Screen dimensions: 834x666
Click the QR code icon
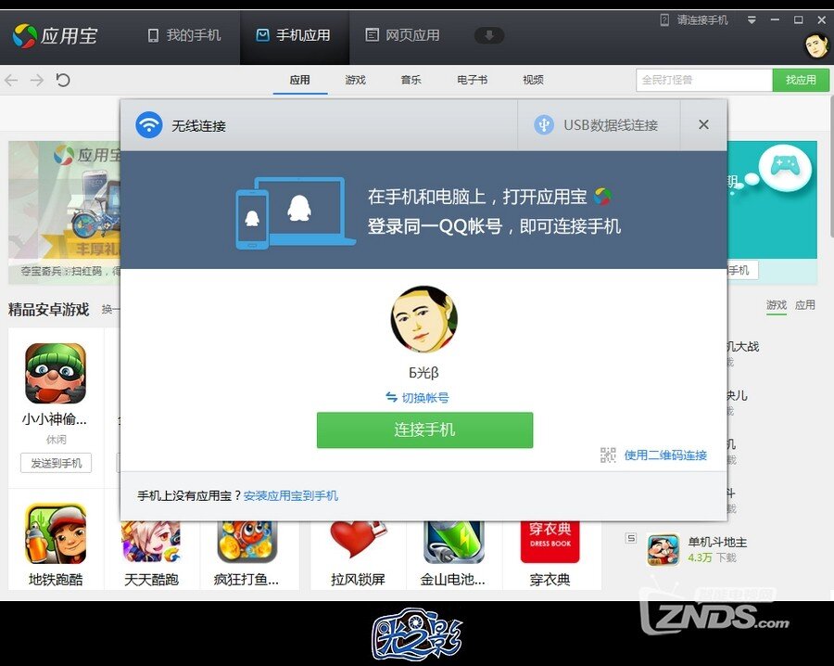[608, 455]
